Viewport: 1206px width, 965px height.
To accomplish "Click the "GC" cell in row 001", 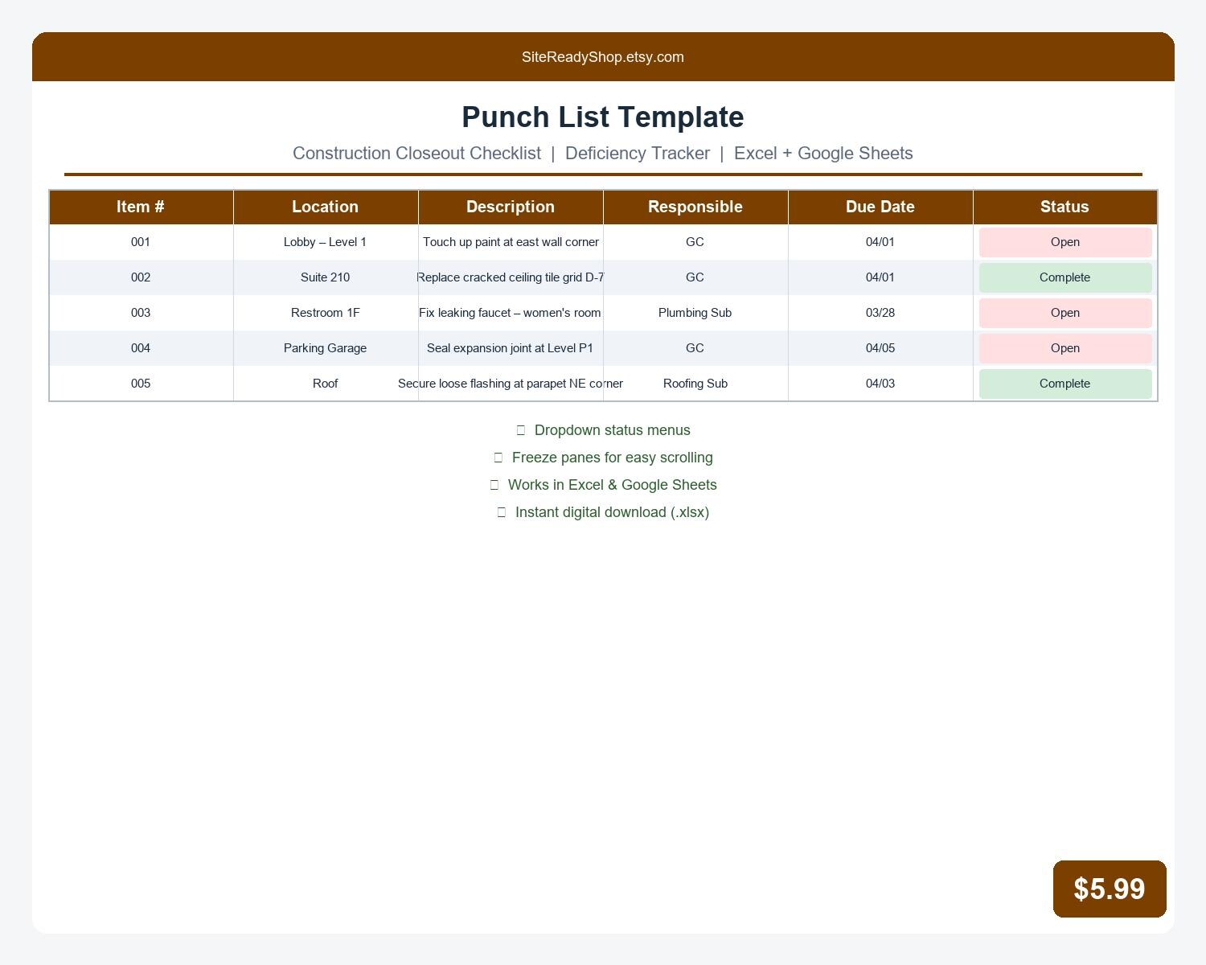I will pyautogui.click(x=695, y=242).
